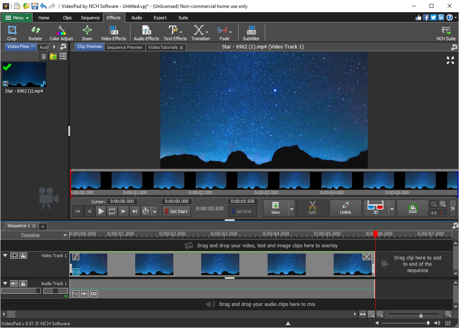Open Audio Effects
Screen dimensions: 459x328
(146, 33)
